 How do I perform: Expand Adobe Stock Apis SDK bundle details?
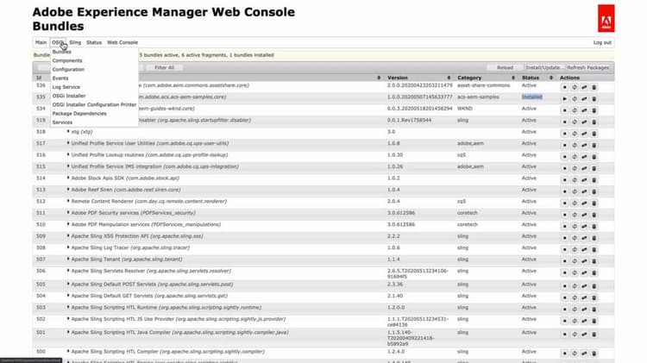pos(68,178)
